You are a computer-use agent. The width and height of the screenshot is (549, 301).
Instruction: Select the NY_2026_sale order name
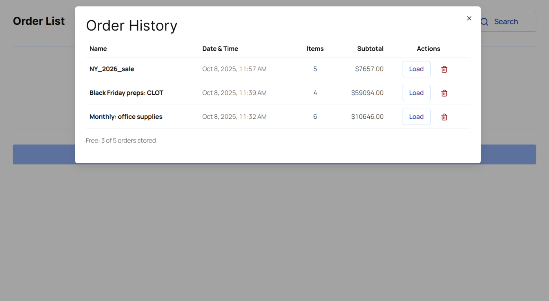point(111,69)
